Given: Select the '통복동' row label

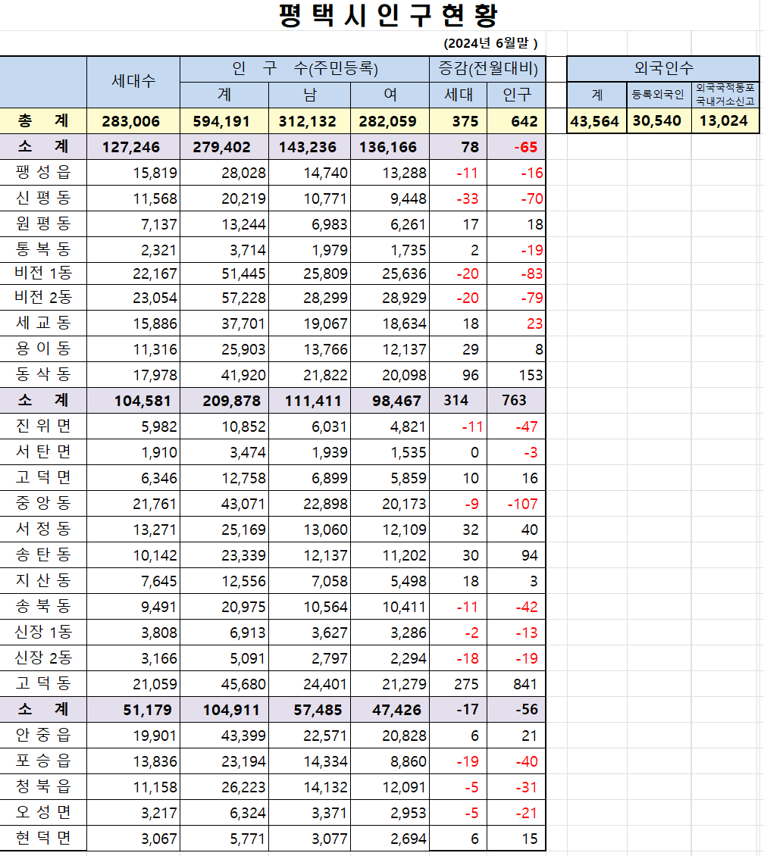Looking at the screenshot, I should (43, 249).
